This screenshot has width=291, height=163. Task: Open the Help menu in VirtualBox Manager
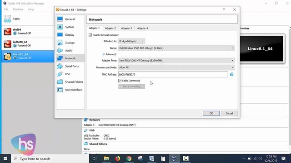click(x=31, y=9)
